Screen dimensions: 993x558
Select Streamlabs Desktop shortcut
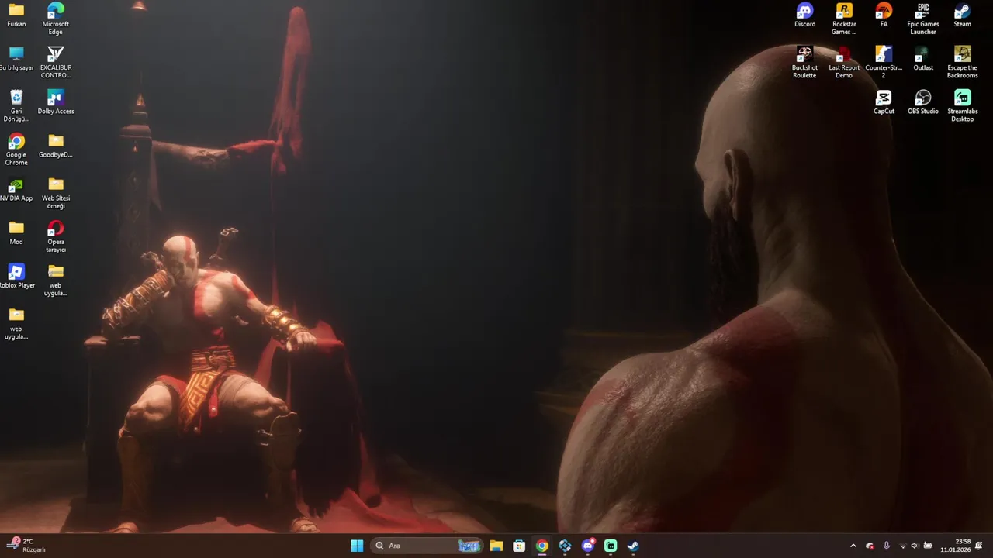pyautogui.click(x=963, y=105)
